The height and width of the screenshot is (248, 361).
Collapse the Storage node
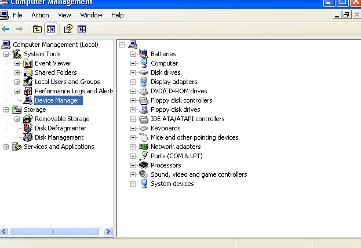point(6,110)
